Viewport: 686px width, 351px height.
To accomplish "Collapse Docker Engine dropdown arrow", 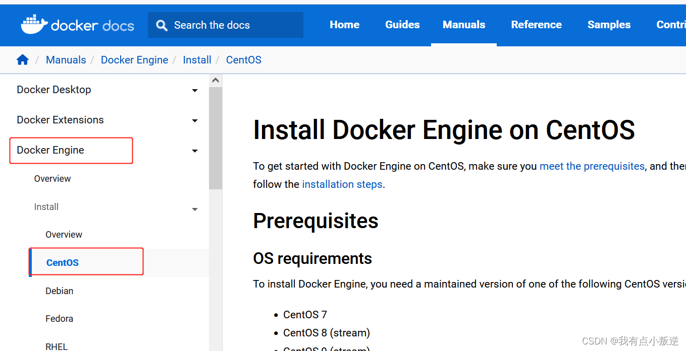I will coord(195,151).
